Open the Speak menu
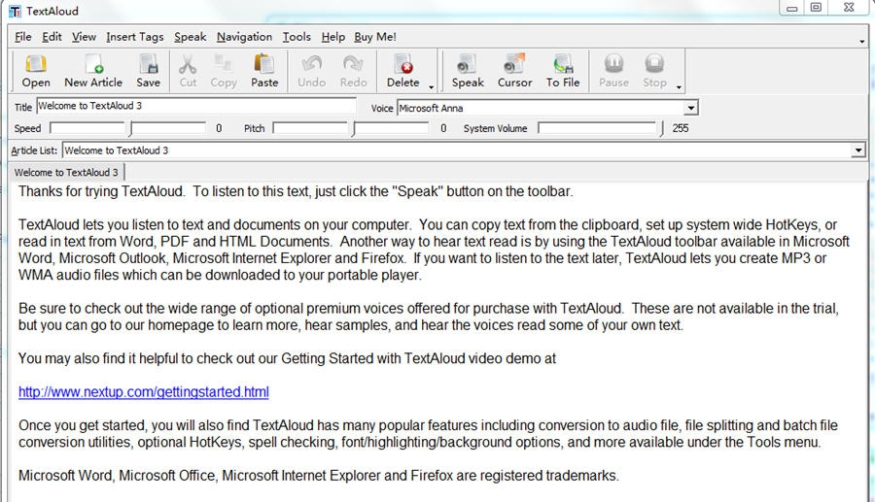Screen dimensions: 875x502 tap(191, 37)
